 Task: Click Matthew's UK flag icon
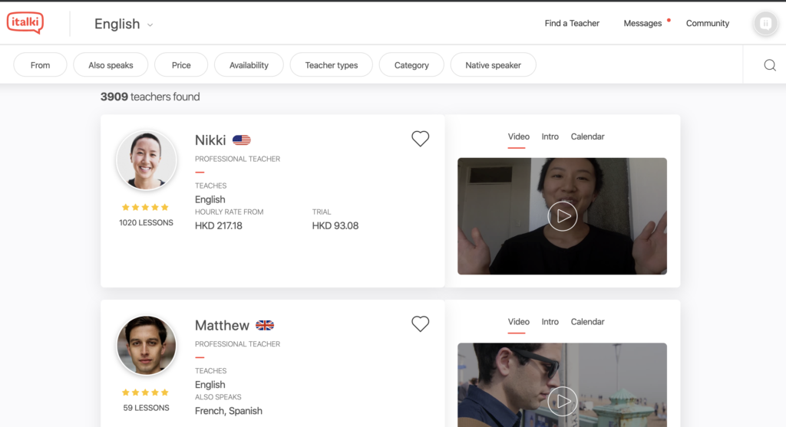(265, 325)
